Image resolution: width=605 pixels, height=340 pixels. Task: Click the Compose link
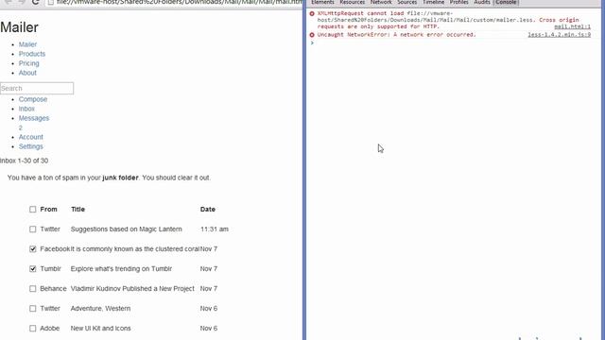[33, 99]
